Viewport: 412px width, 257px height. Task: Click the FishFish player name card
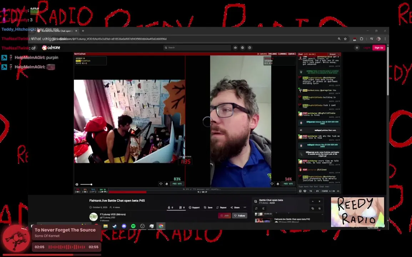pyautogui.click(x=90, y=61)
